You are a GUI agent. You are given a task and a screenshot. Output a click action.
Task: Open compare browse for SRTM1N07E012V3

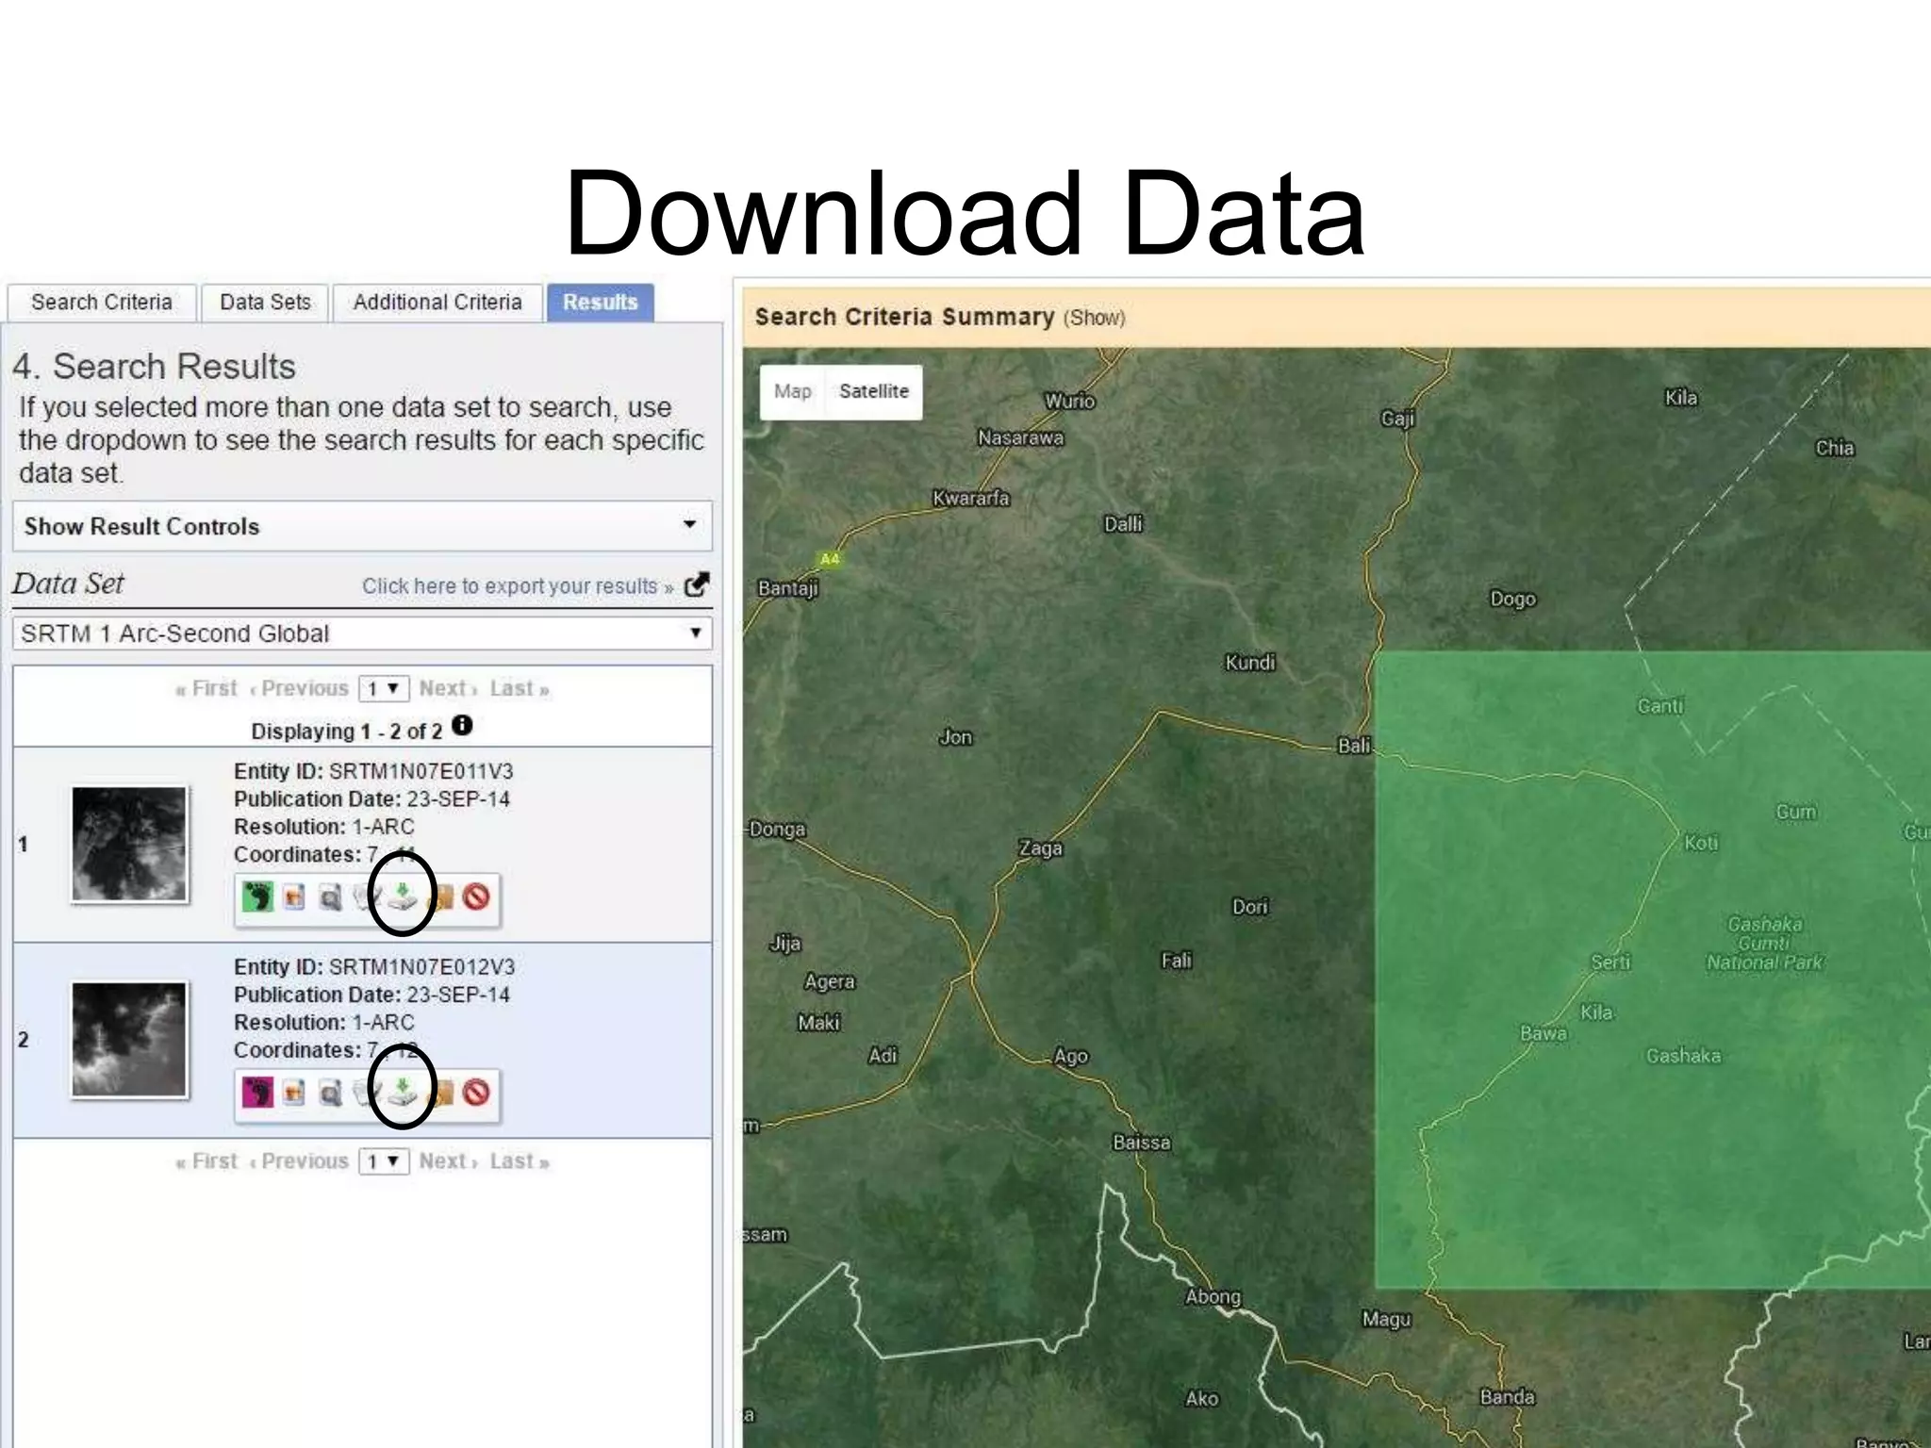(x=330, y=1094)
